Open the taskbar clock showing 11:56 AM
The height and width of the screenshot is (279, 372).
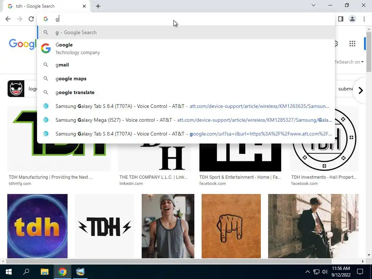341,272
